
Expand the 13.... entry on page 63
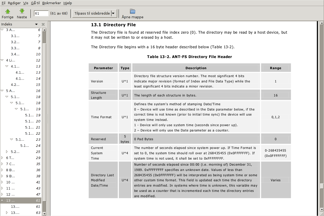tap(7, 213)
